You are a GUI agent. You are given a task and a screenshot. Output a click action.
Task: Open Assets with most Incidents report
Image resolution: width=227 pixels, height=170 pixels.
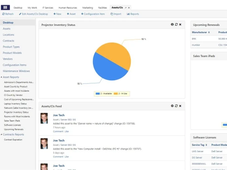click(16, 91)
